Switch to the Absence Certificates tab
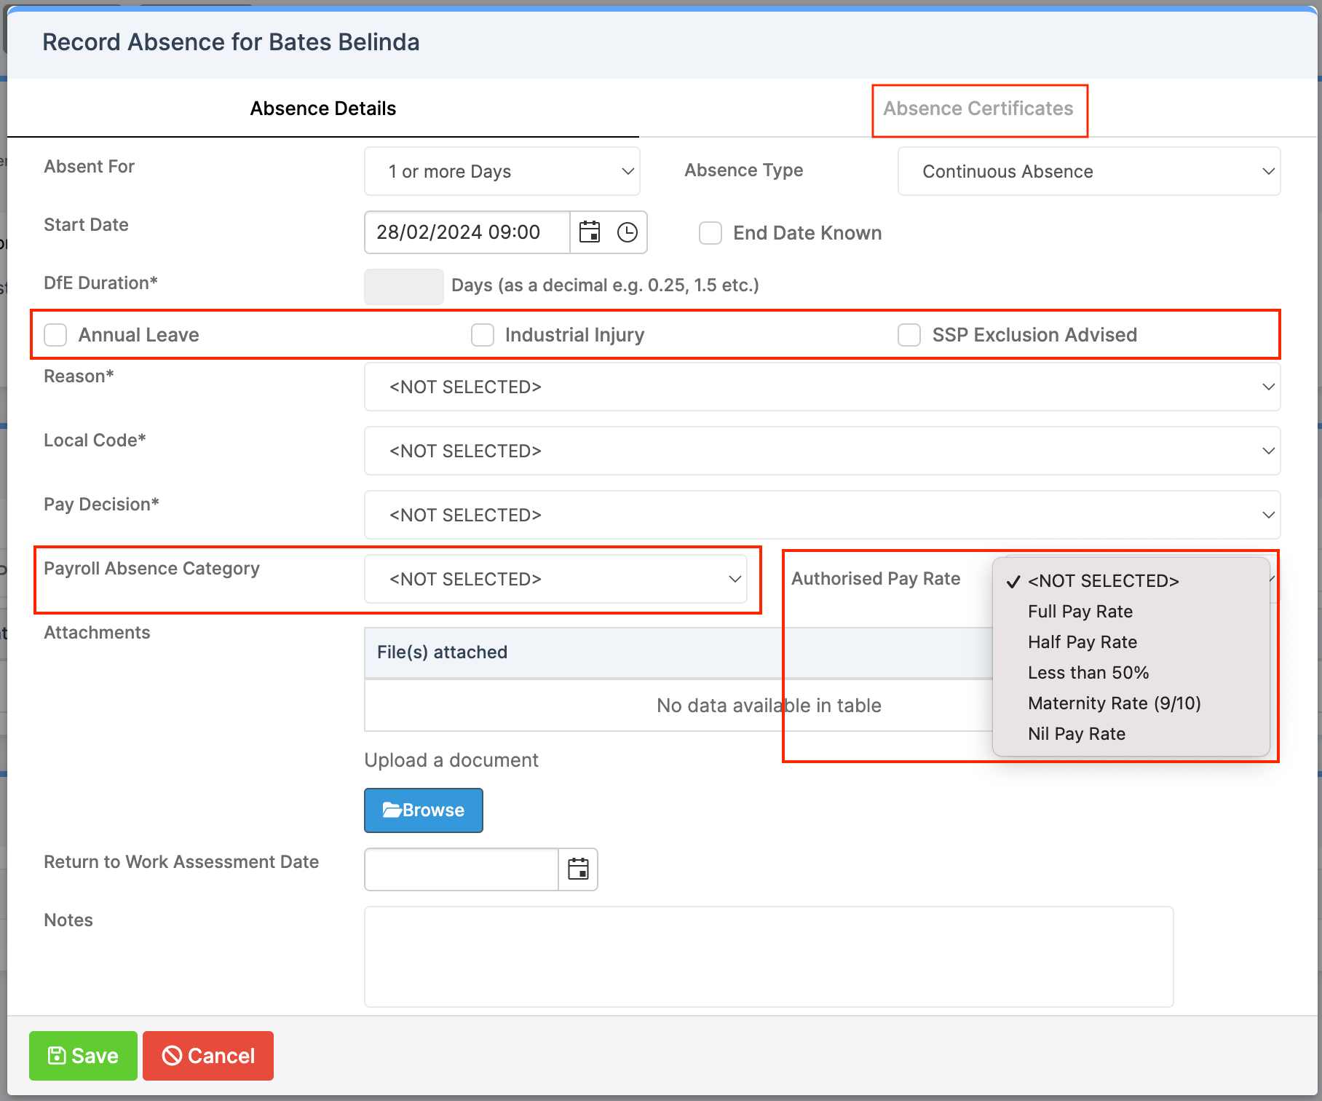This screenshot has height=1101, width=1322. tap(978, 108)
